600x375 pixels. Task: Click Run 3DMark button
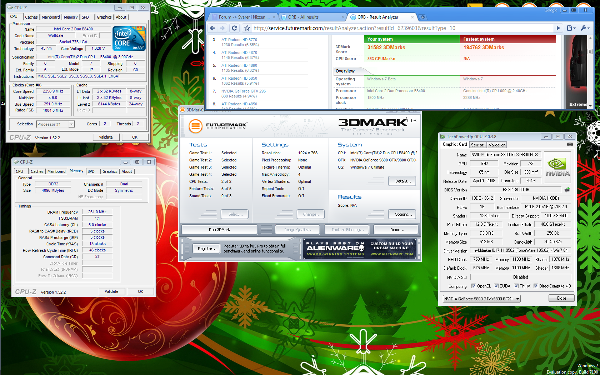click(x=219, y=230)
